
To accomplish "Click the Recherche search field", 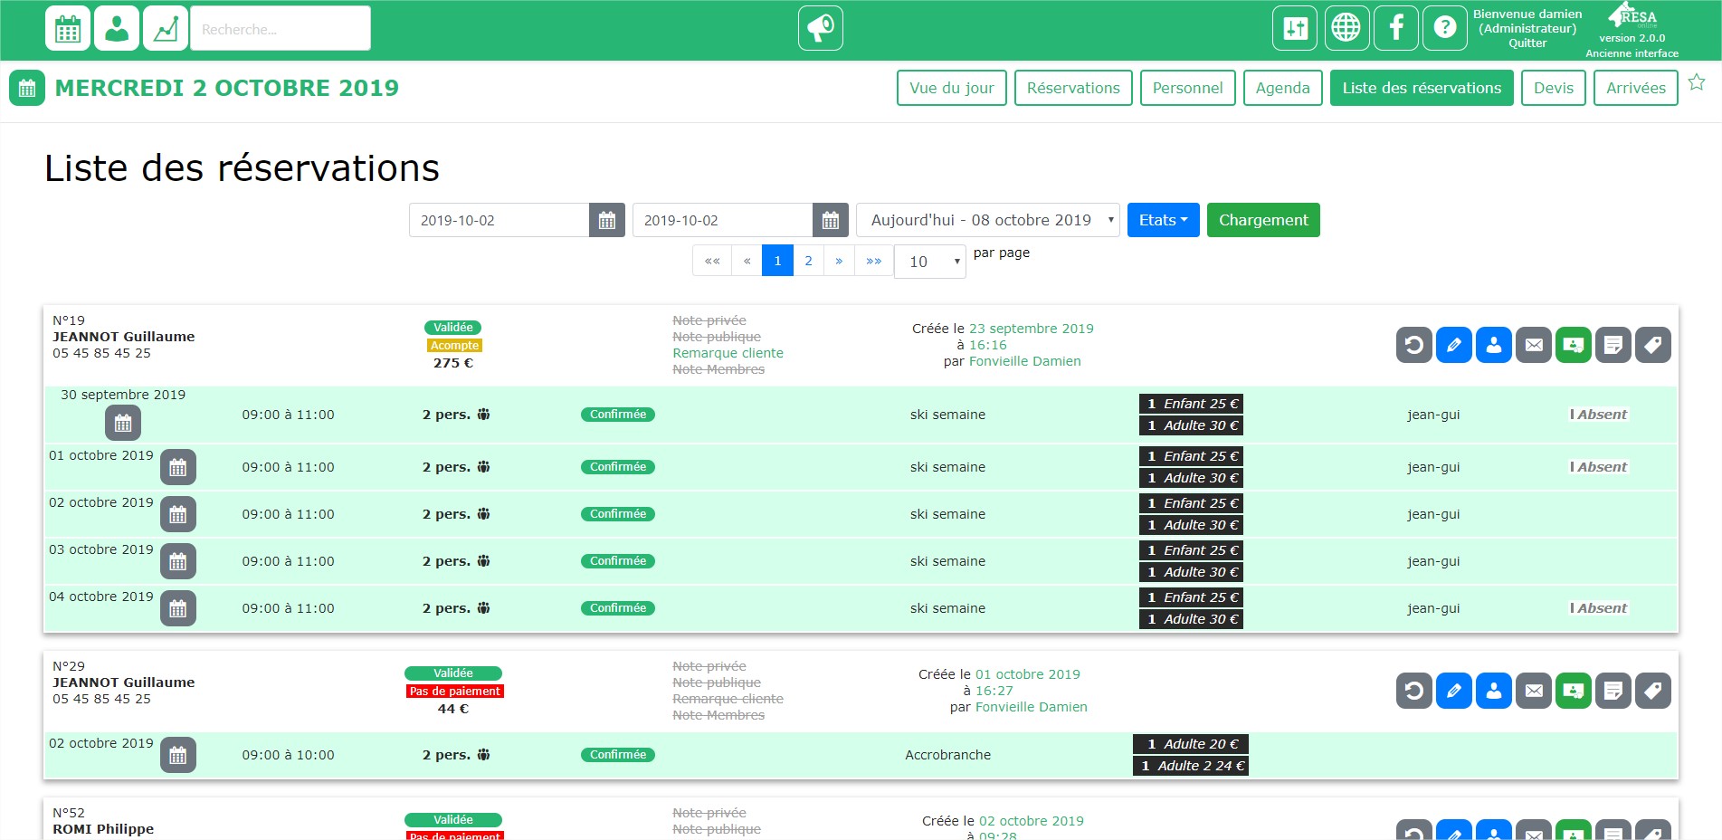I will pyautogui.click(x=281, y=29).
